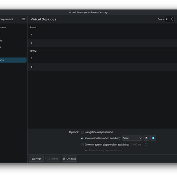Enable Show on-screen display when switching

click(x=82, y=145)
